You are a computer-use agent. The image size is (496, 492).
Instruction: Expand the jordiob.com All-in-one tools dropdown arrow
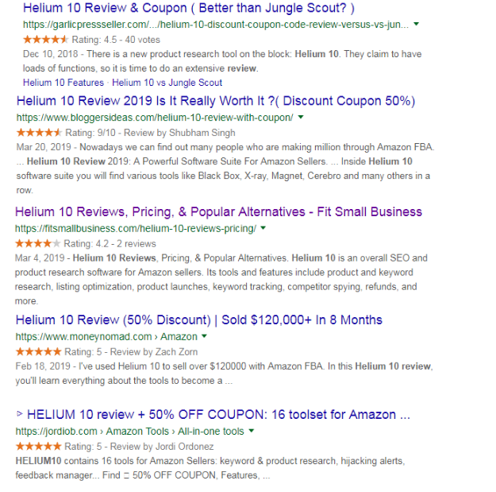(x=252, y=431)
